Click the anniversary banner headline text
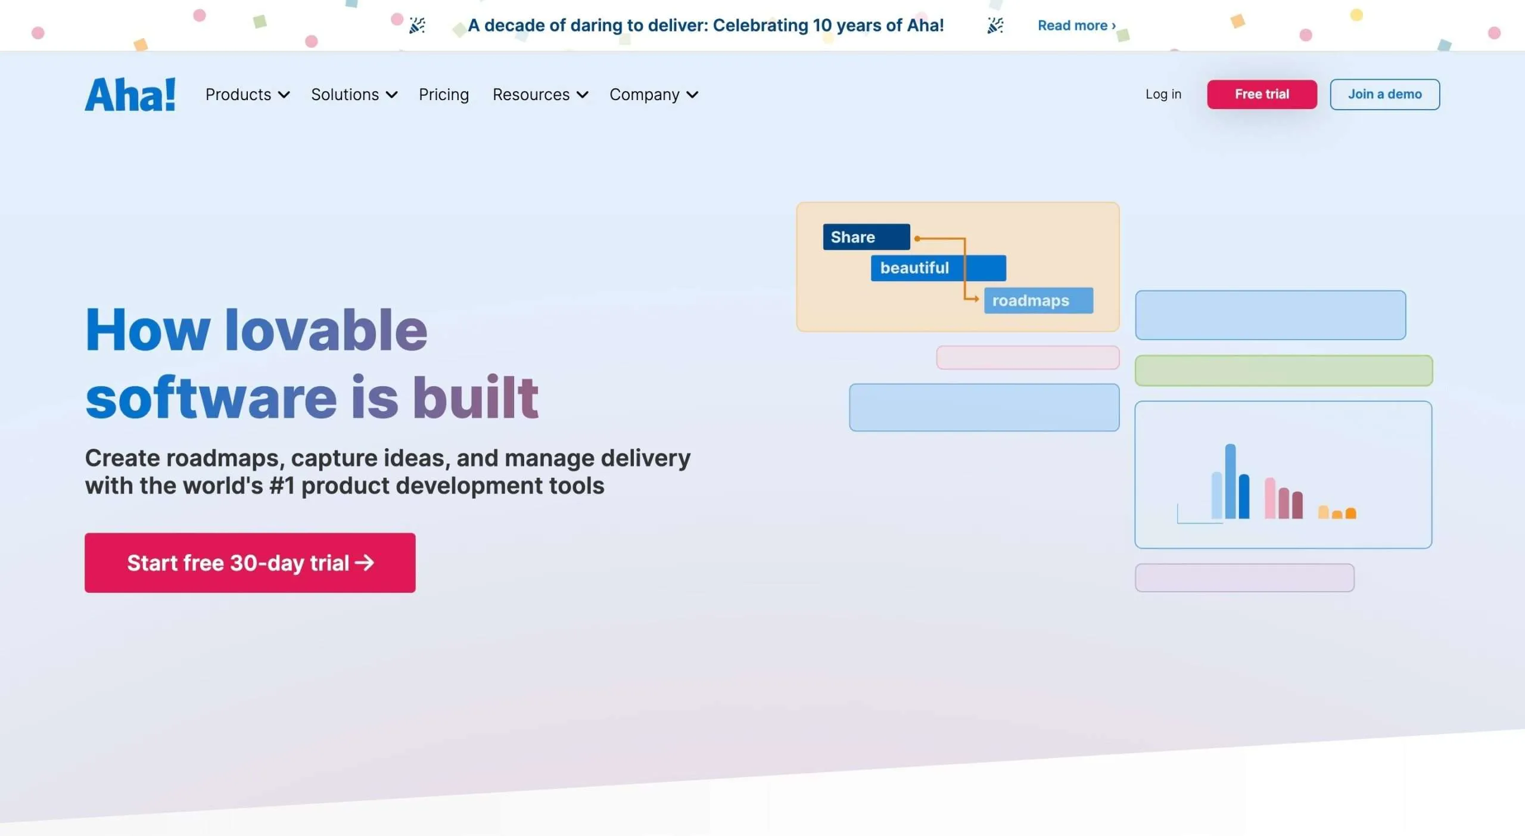 point(706,26)
